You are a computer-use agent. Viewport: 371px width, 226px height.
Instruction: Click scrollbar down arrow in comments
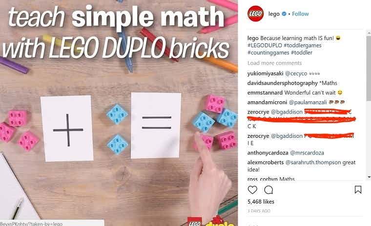369,177
